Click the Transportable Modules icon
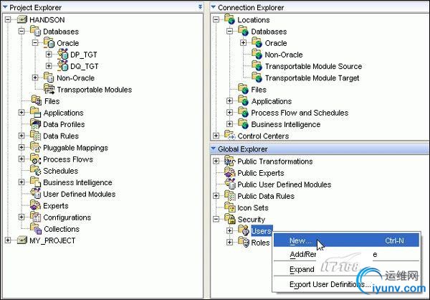 tap(49, 89)
